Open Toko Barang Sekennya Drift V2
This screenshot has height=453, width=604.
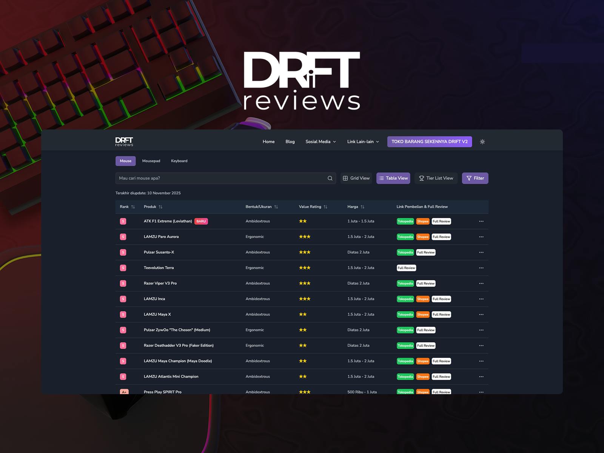pyautogui.click(x=430, y=142)
